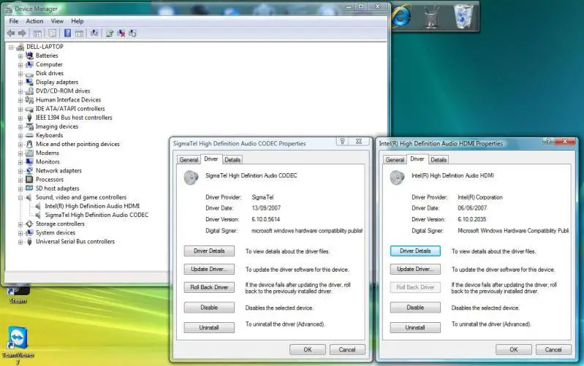Open the Action menu
The image size is (584, 366).
coord(34,21)
